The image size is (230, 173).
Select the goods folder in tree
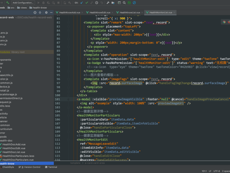[3, 137]
